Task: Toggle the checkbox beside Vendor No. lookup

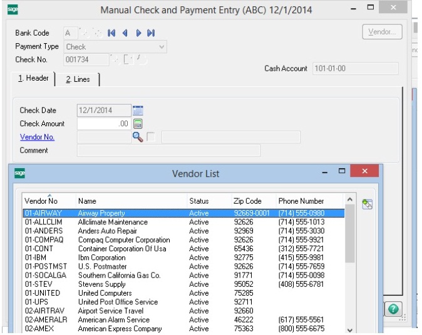Action: point(151,137)
